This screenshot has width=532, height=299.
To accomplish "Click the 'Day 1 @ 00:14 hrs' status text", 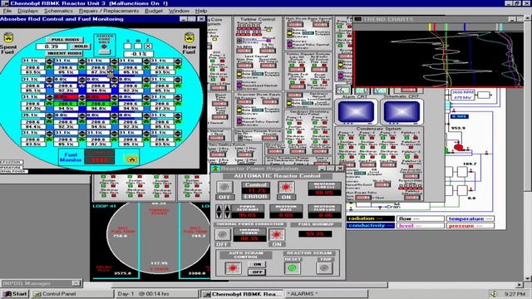I will [143, 293].
